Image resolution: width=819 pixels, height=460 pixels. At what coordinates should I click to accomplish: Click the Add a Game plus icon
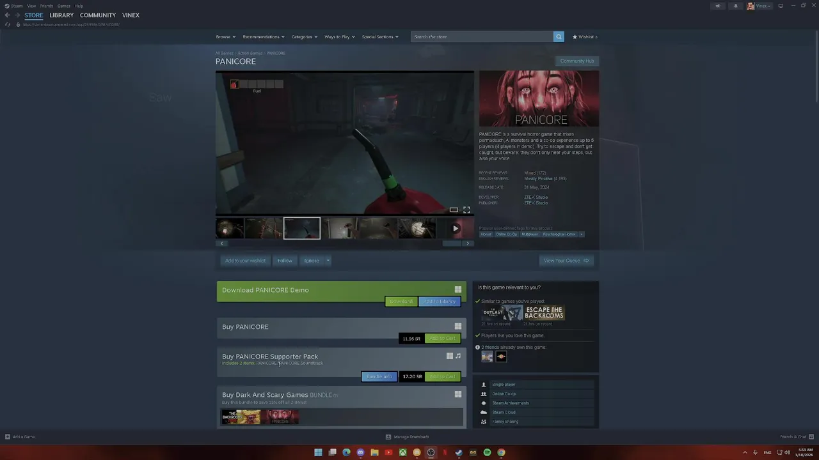click(x=8, y=437)
